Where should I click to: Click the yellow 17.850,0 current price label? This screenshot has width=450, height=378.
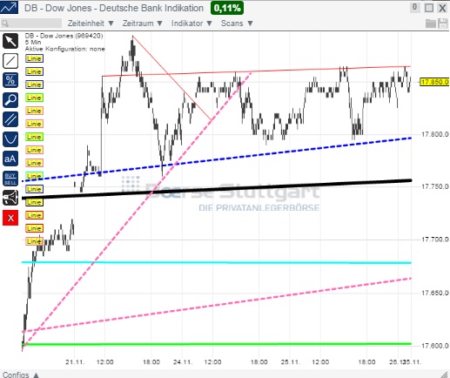pyautogui.click(x=434, y=82)
